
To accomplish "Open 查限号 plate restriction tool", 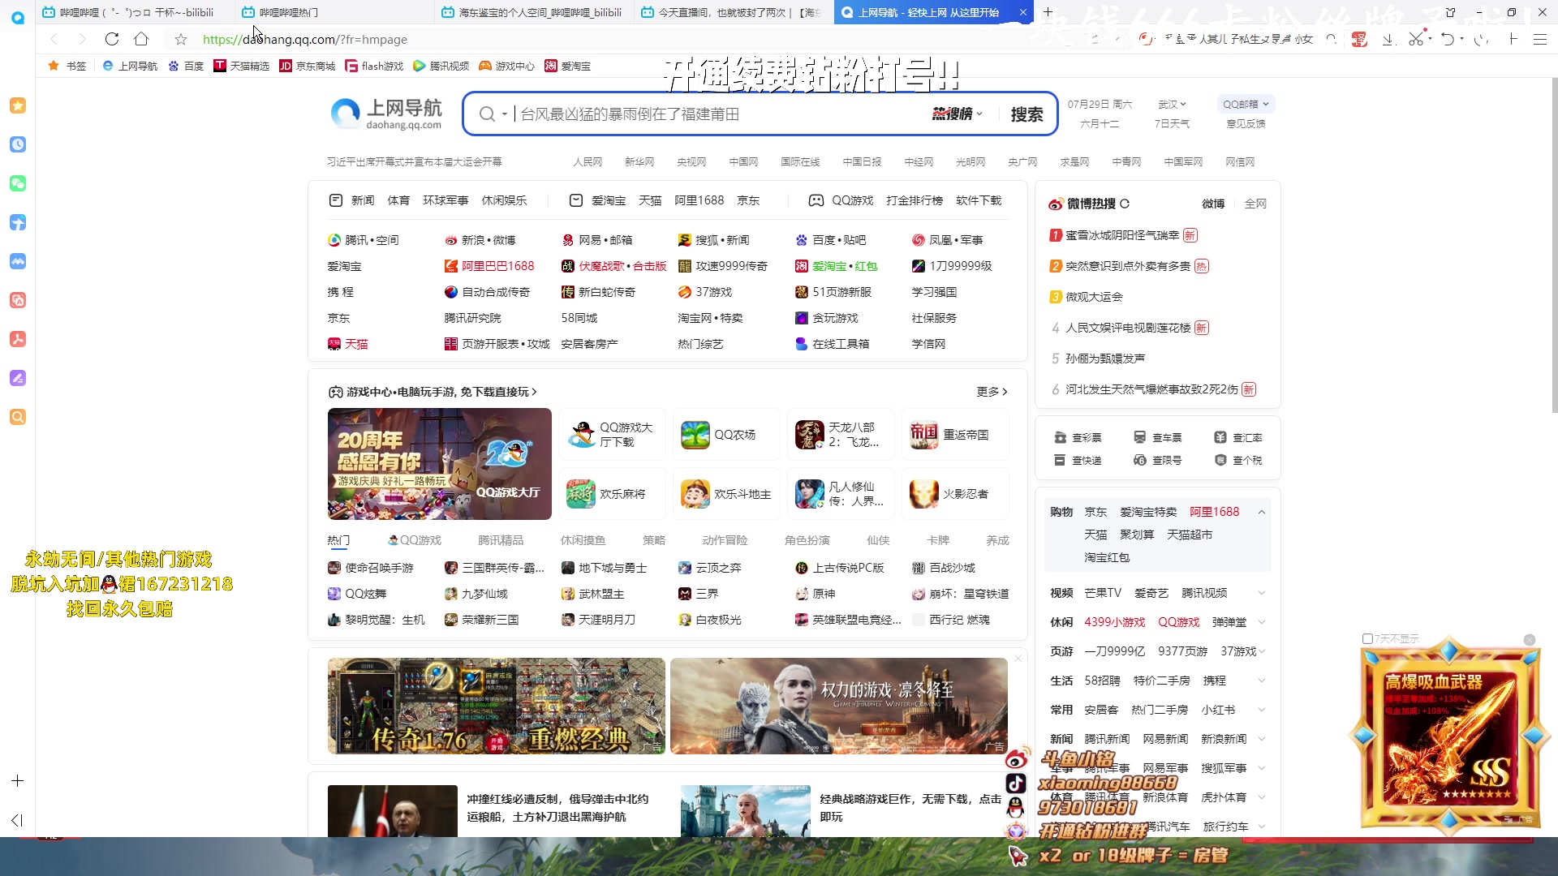I will [x=1158, y=460].
